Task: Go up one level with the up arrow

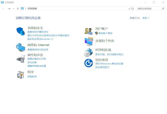Action: coord(18,9)
